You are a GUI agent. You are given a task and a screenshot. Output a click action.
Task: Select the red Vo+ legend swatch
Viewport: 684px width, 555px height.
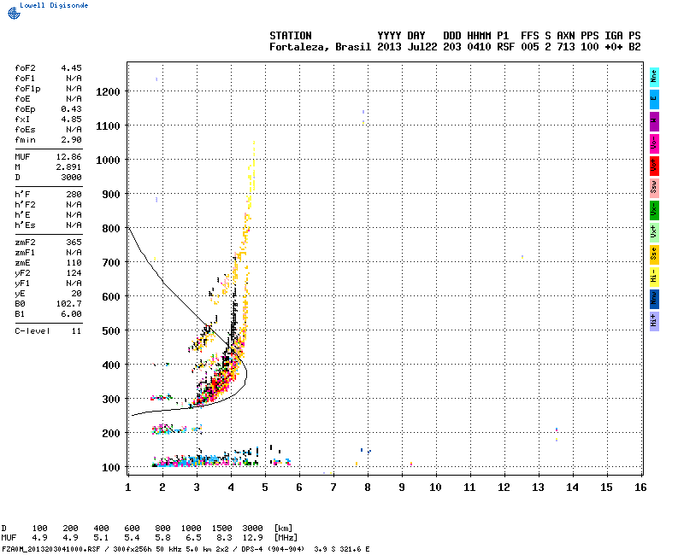click(654, 166)
